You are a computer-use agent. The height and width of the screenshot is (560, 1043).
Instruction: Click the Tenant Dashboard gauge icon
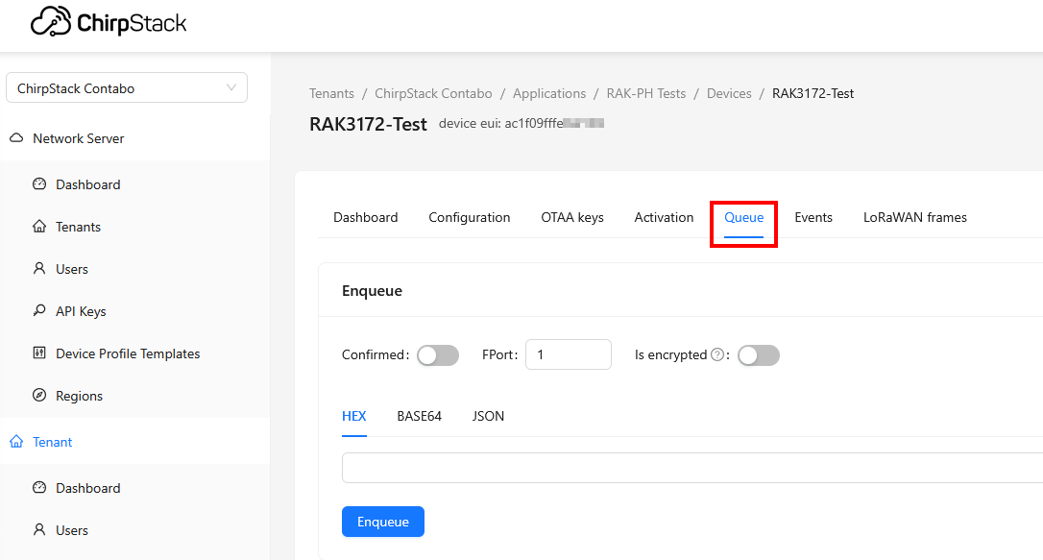pos(39,488)
